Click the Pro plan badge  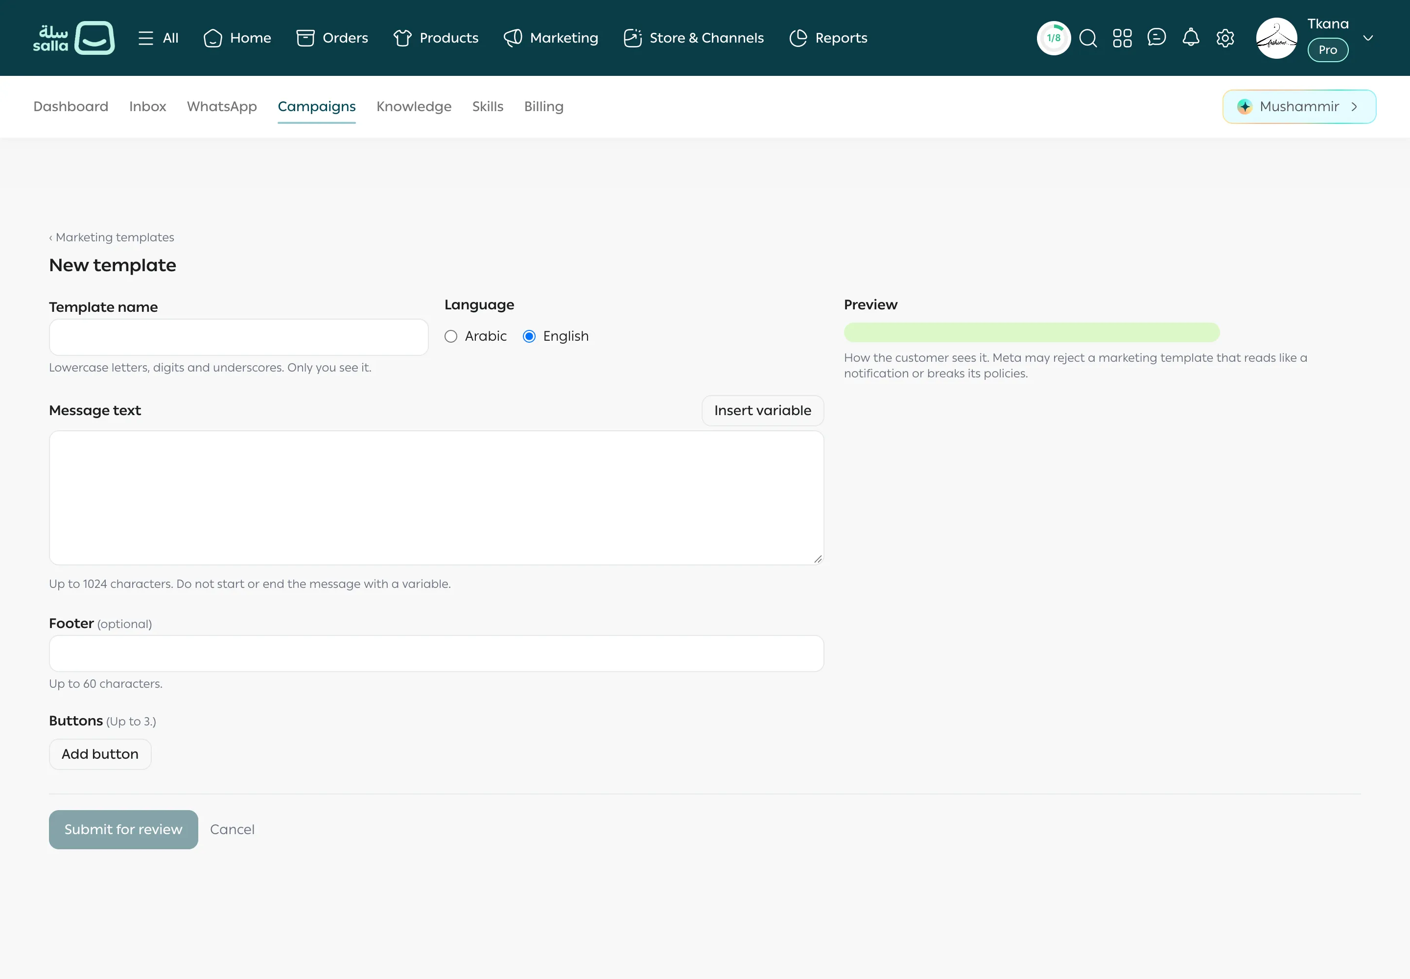point(1328,50)
